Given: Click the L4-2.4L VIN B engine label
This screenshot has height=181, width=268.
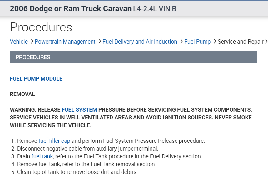Looking at the screenshot, I should (155, 8).
